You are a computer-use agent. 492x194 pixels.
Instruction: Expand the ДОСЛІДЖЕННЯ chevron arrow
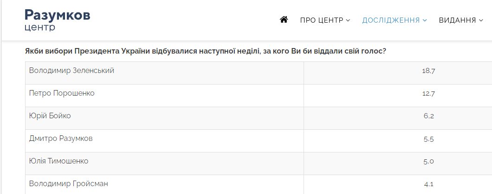425,20
